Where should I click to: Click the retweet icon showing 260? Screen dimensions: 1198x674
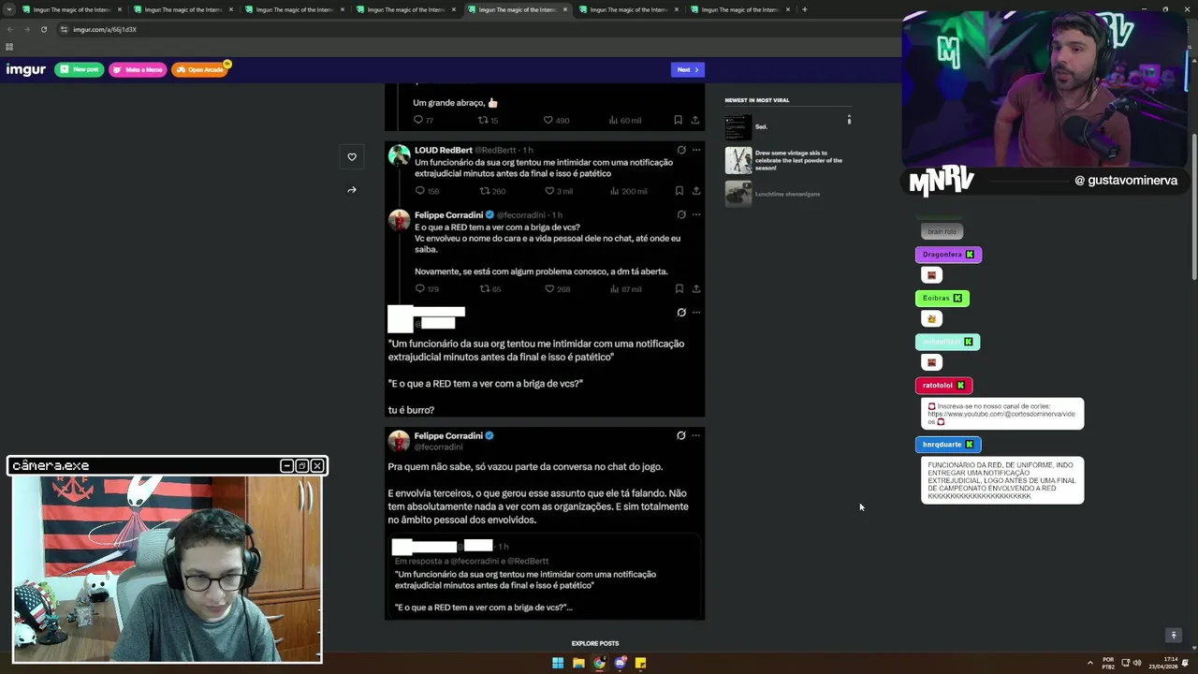pyautogui.click(x=485, y=191)
